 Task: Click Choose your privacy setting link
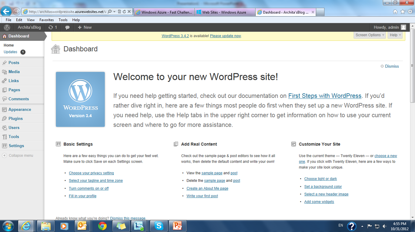click(91, 173)
